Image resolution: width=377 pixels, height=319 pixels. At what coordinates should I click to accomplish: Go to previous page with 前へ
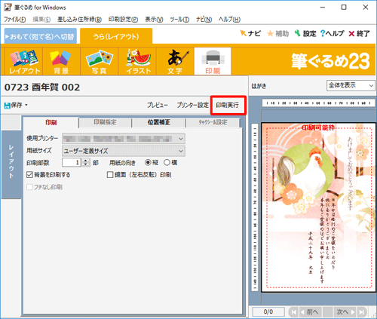[x=310, y=312]
